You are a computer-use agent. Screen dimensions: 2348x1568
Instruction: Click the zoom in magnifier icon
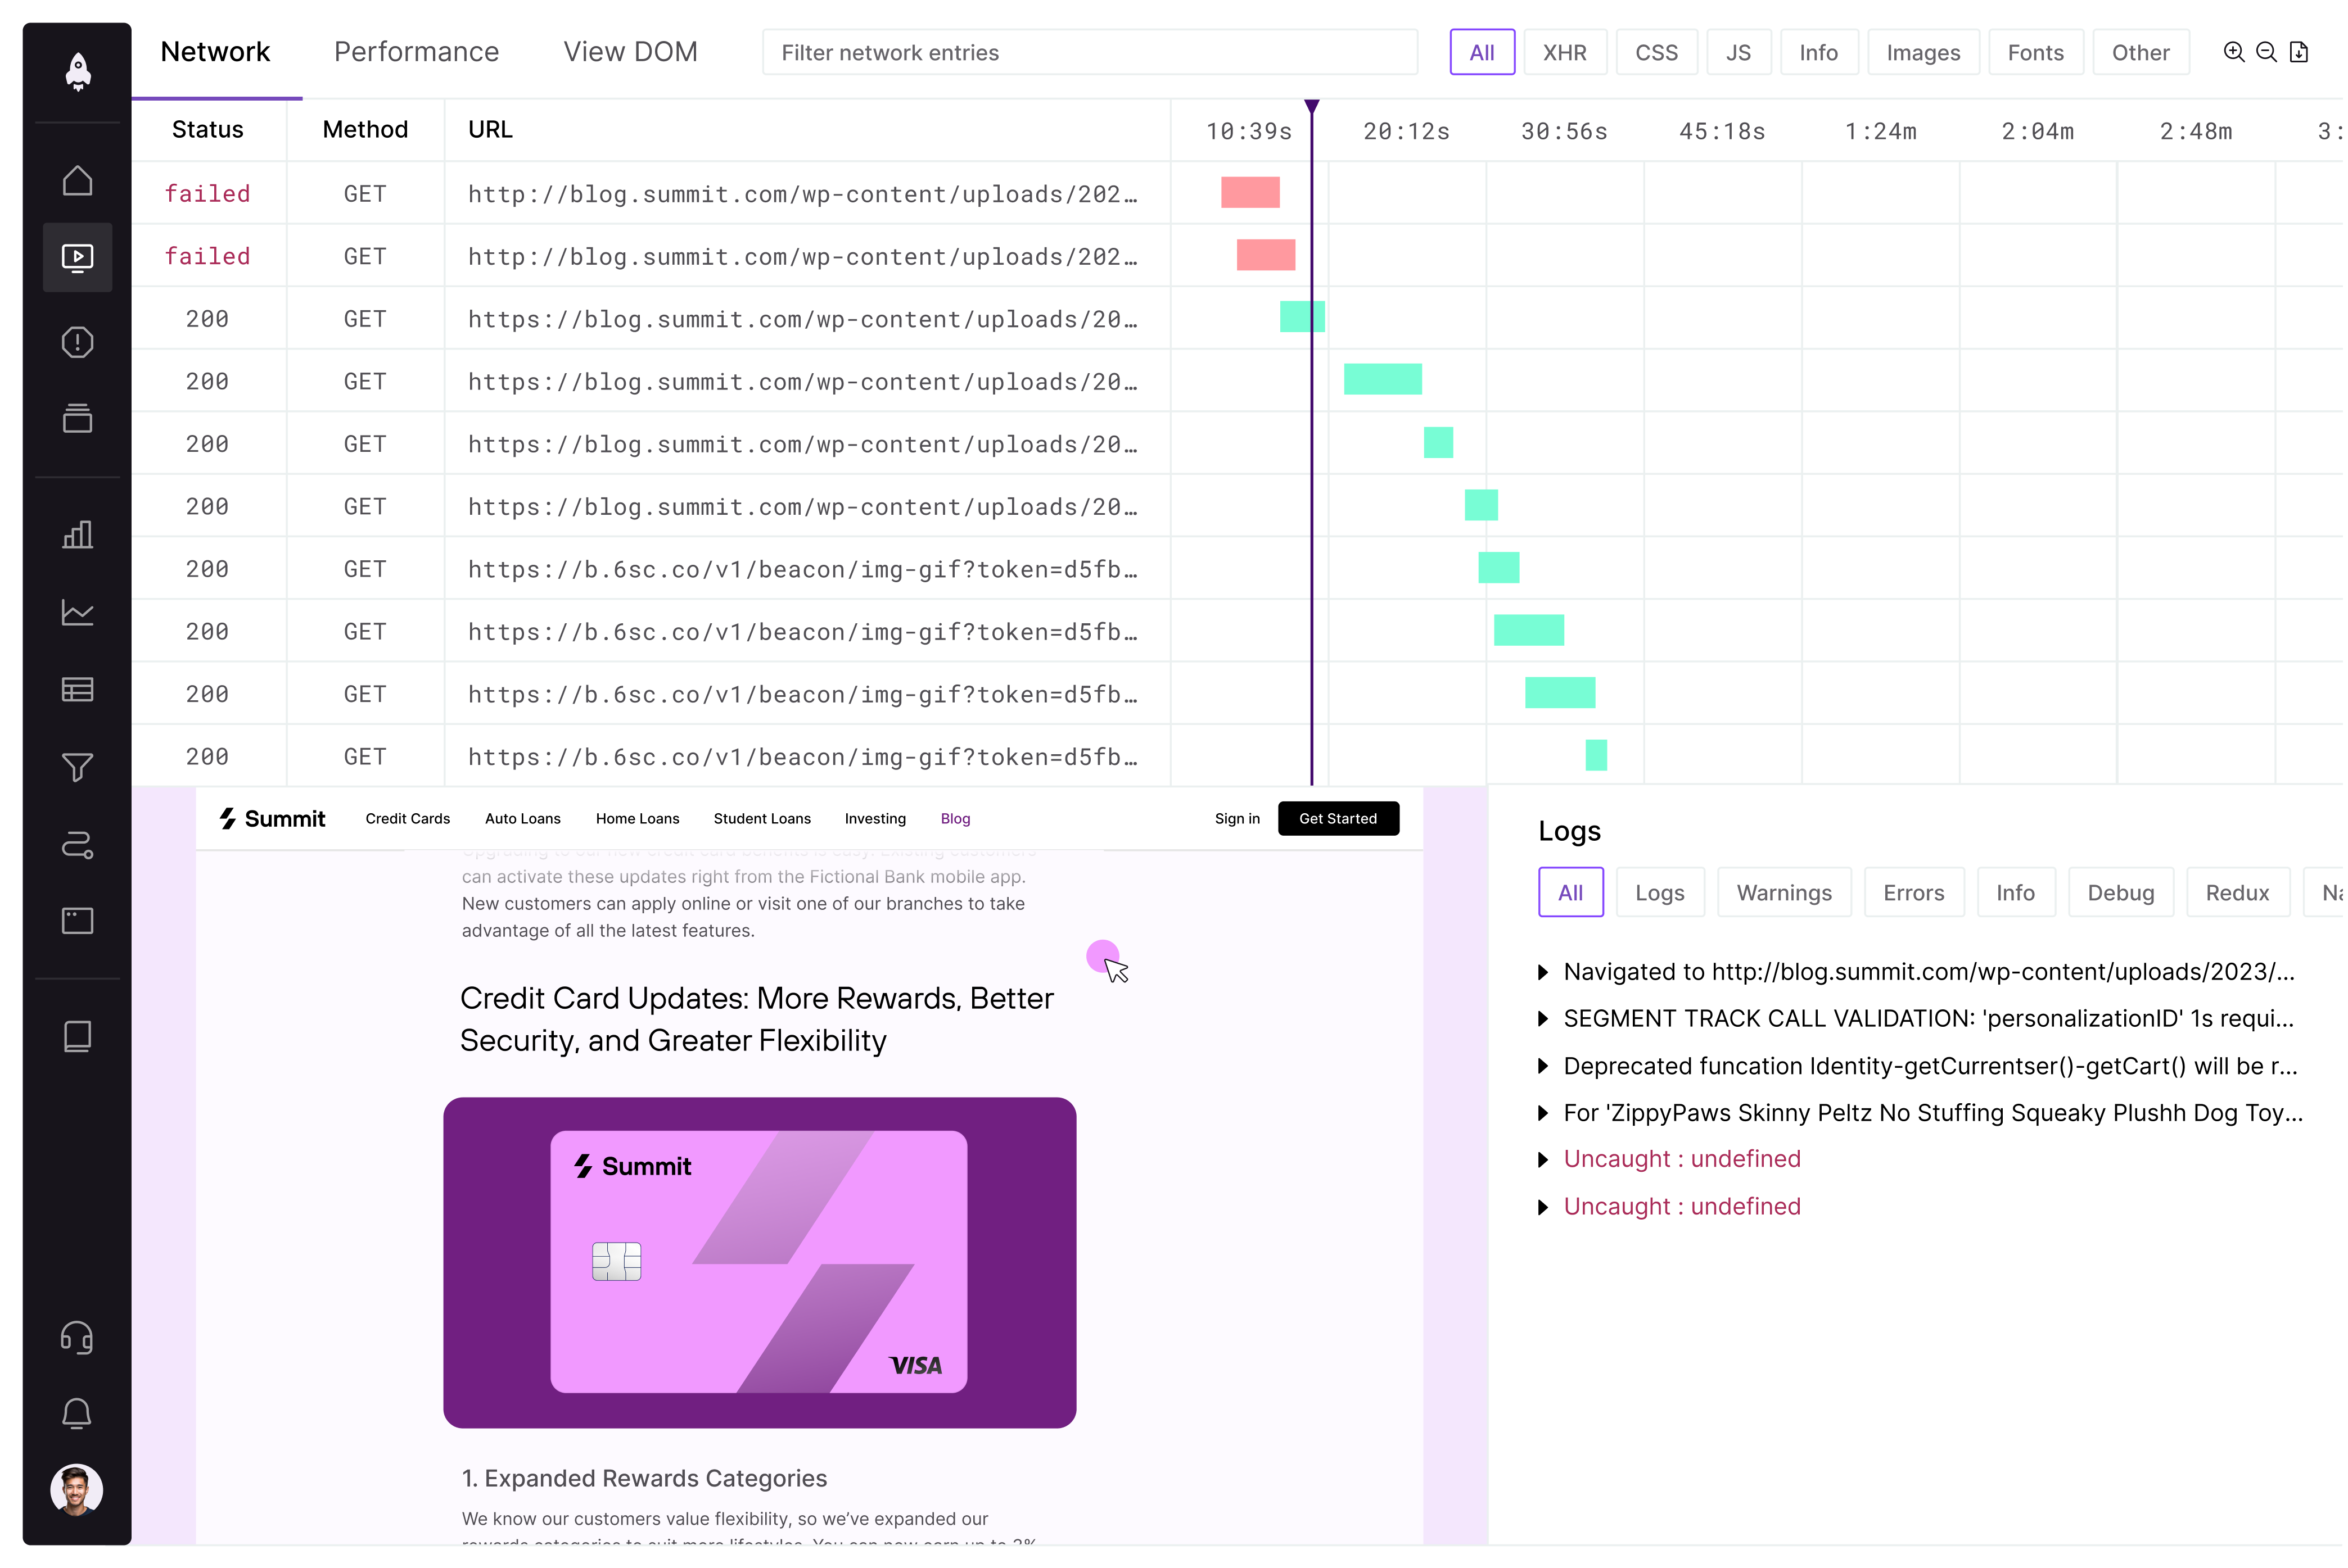pyautogui.click(x=2233, y=52)
